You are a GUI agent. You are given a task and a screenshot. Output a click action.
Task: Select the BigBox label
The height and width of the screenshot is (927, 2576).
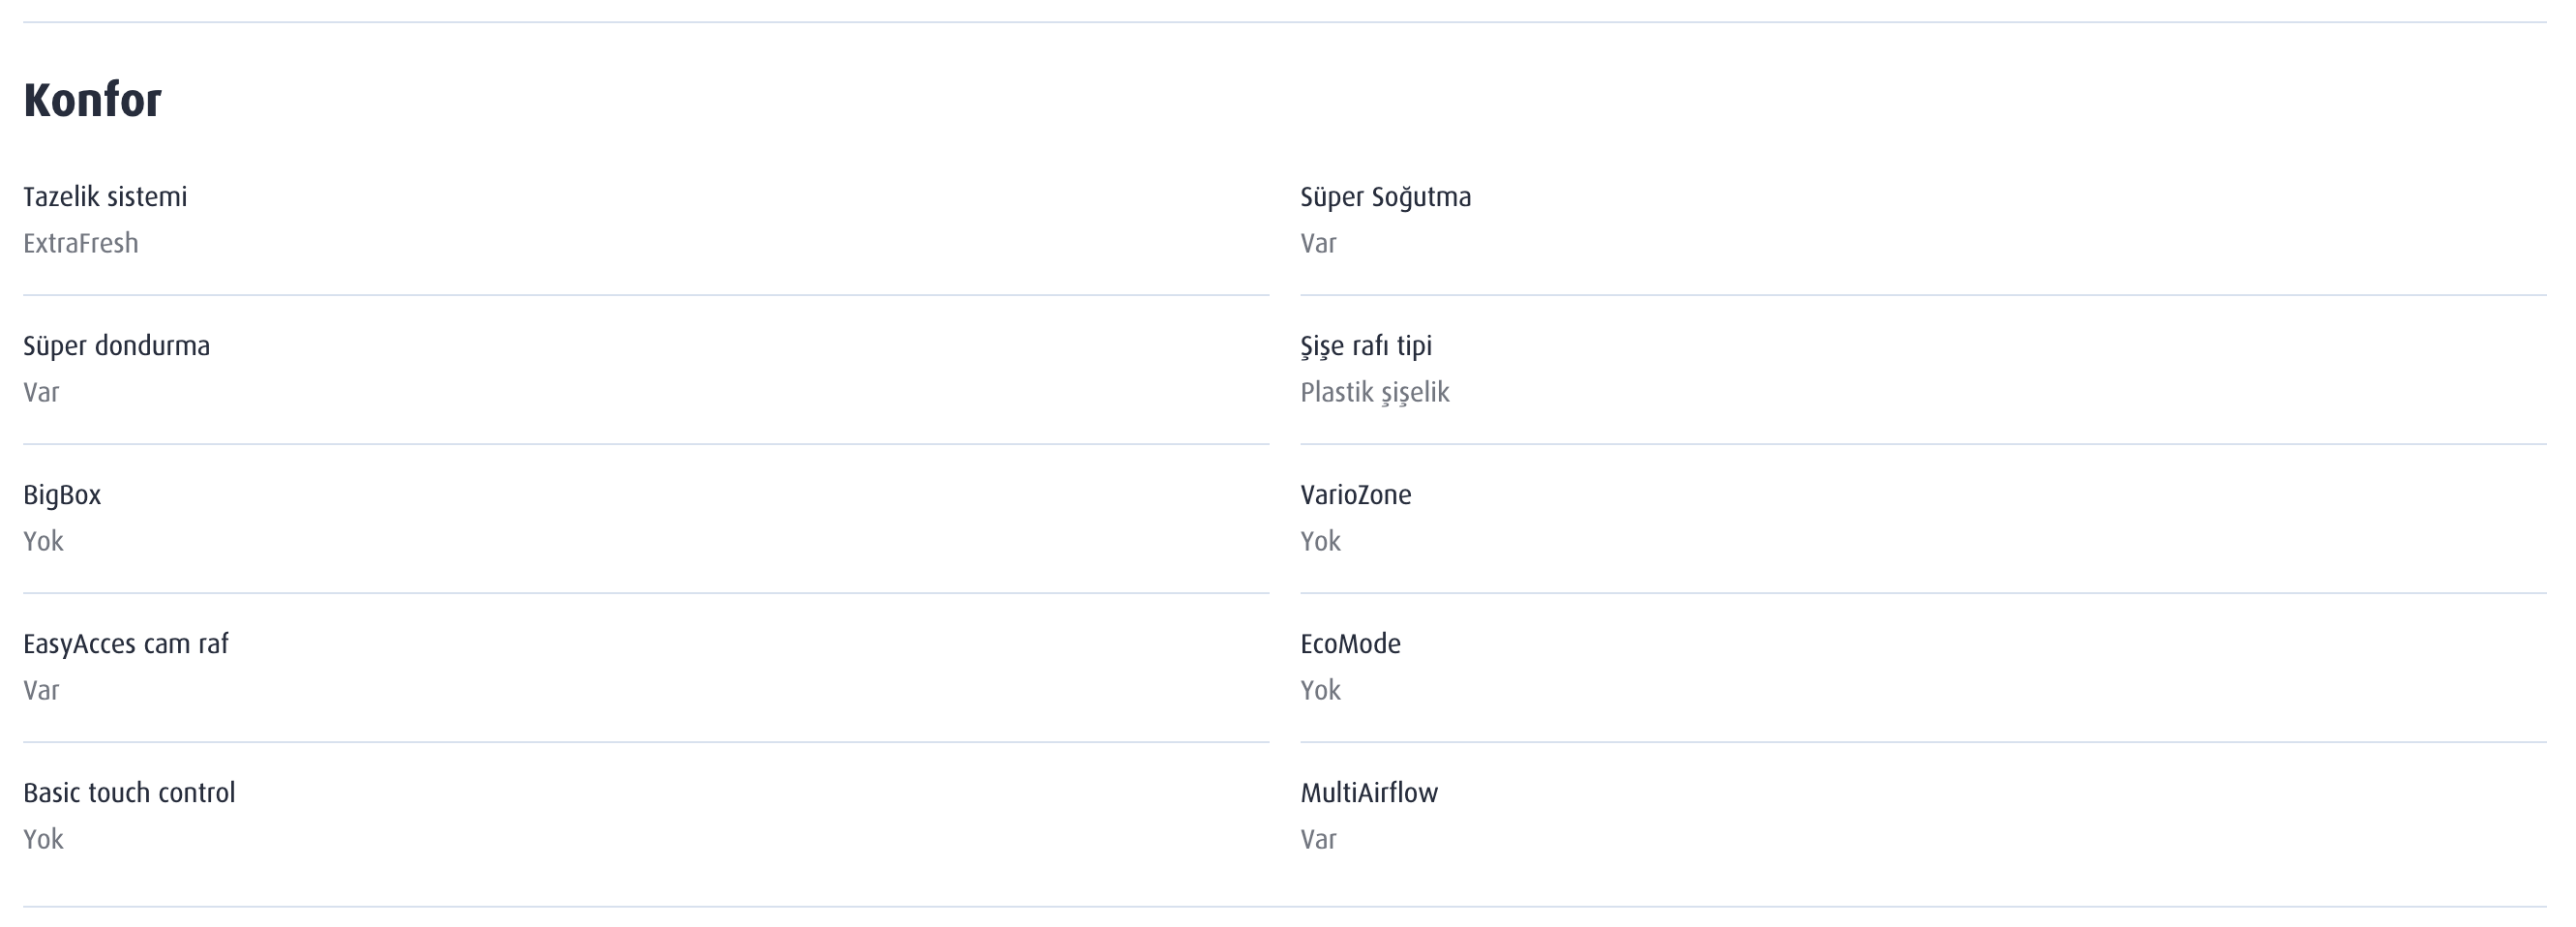(62, 496)
